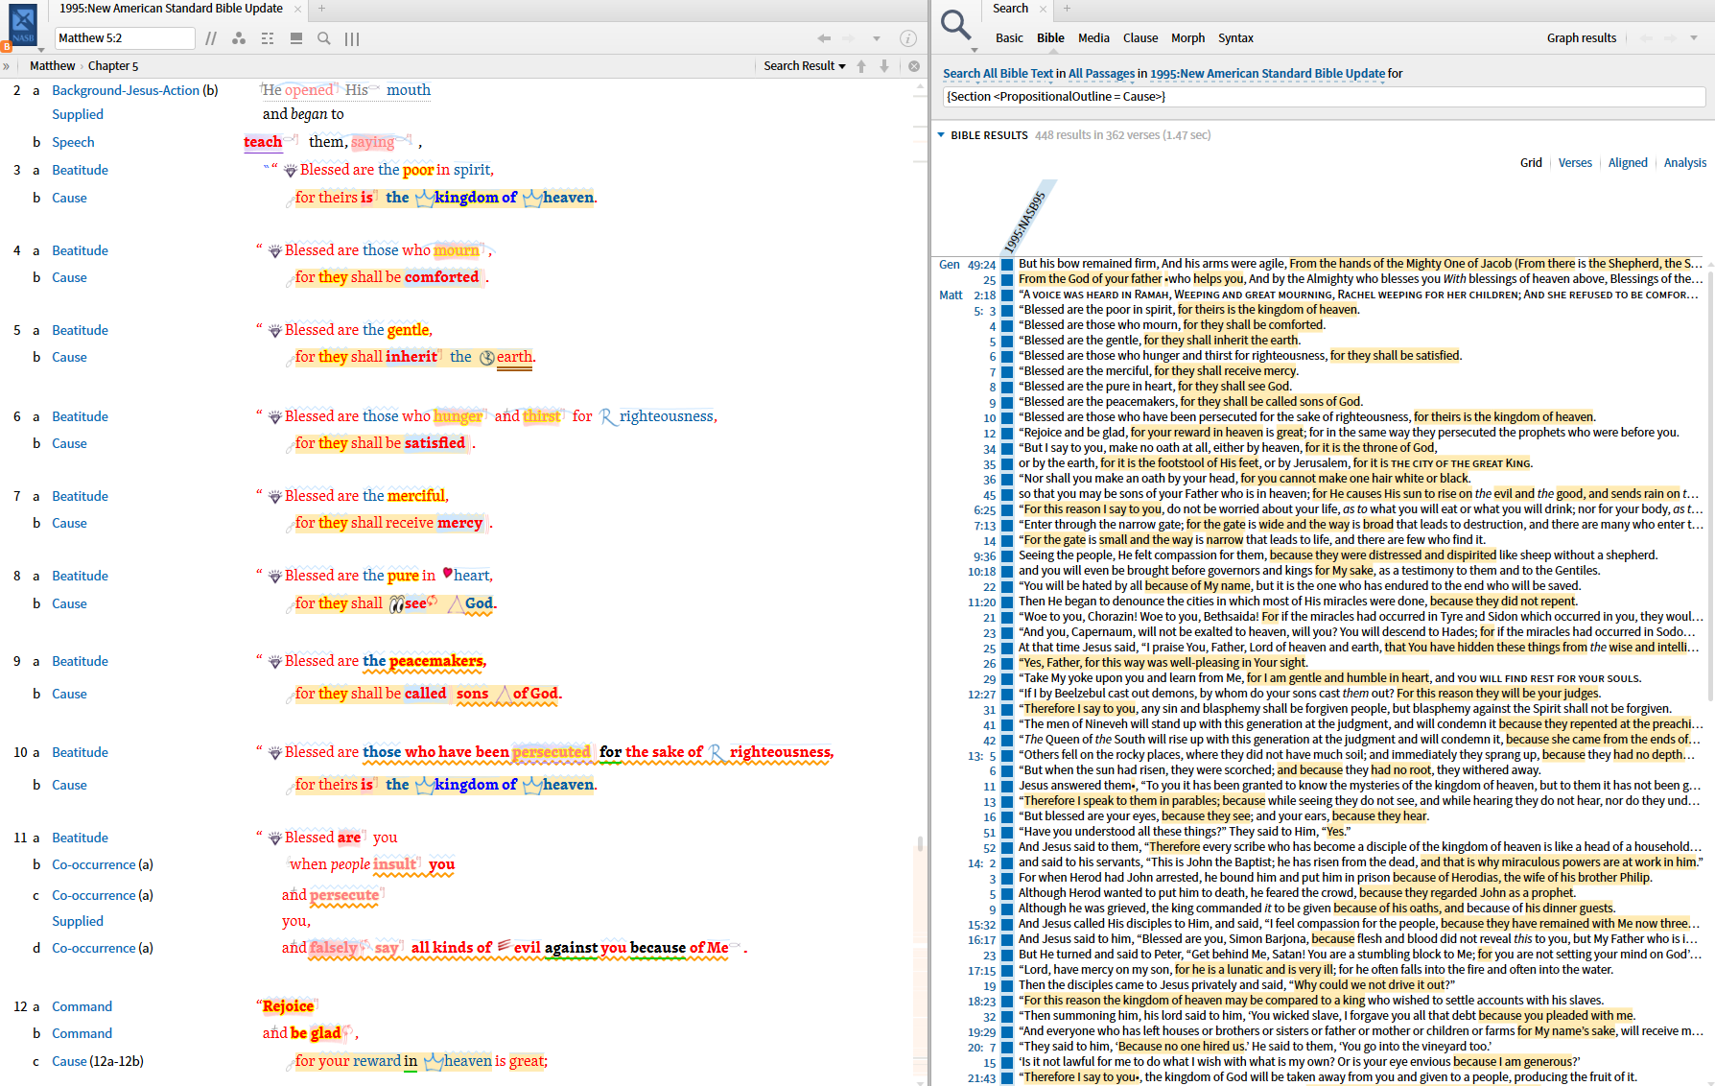1715x1086 pixels.
Task: Close the Search Result filter bar
Action: (914, 66)
